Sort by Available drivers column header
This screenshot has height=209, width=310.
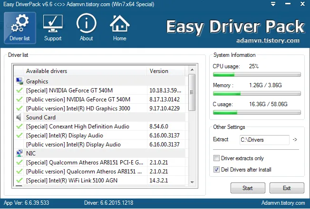pyautogui.click(x=85, y=71)
